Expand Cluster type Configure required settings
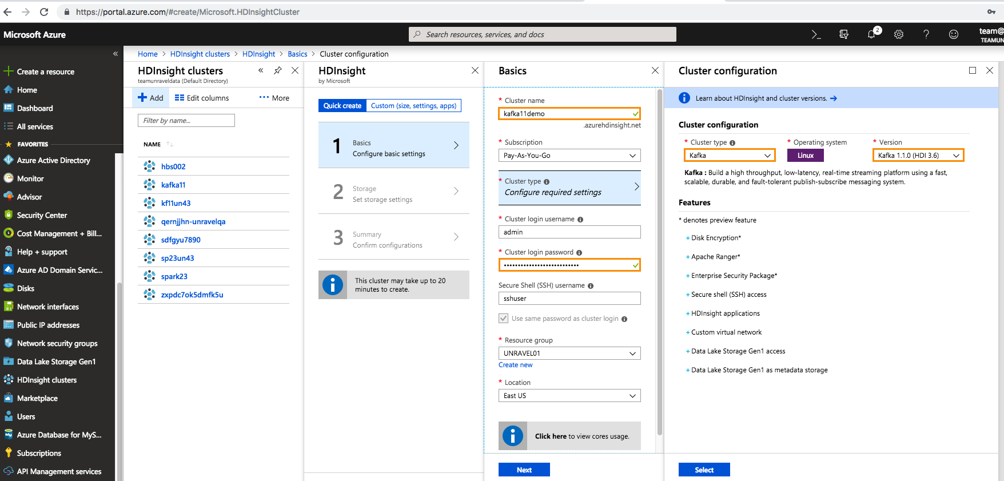1004x481 pixels. 569,188
